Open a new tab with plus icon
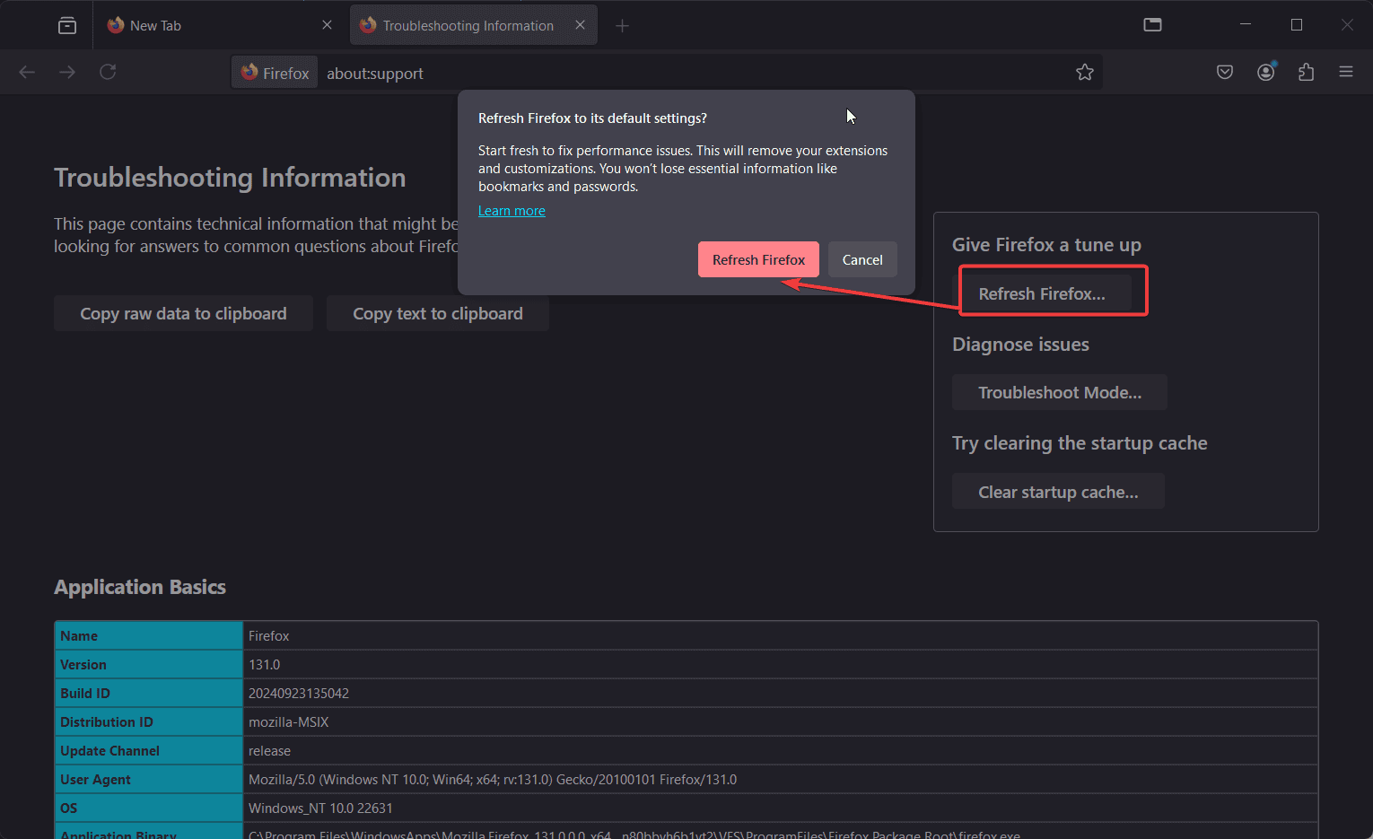The image size is (1373, 839). [x=623, y=25]
